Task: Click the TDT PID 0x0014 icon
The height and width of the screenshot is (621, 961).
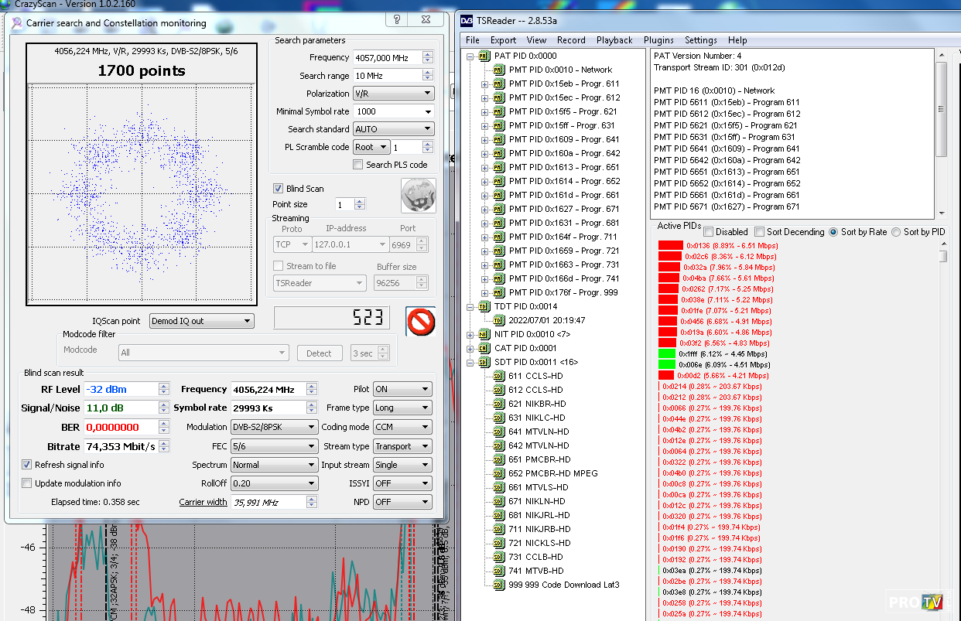Action: [x=484, y=306]
